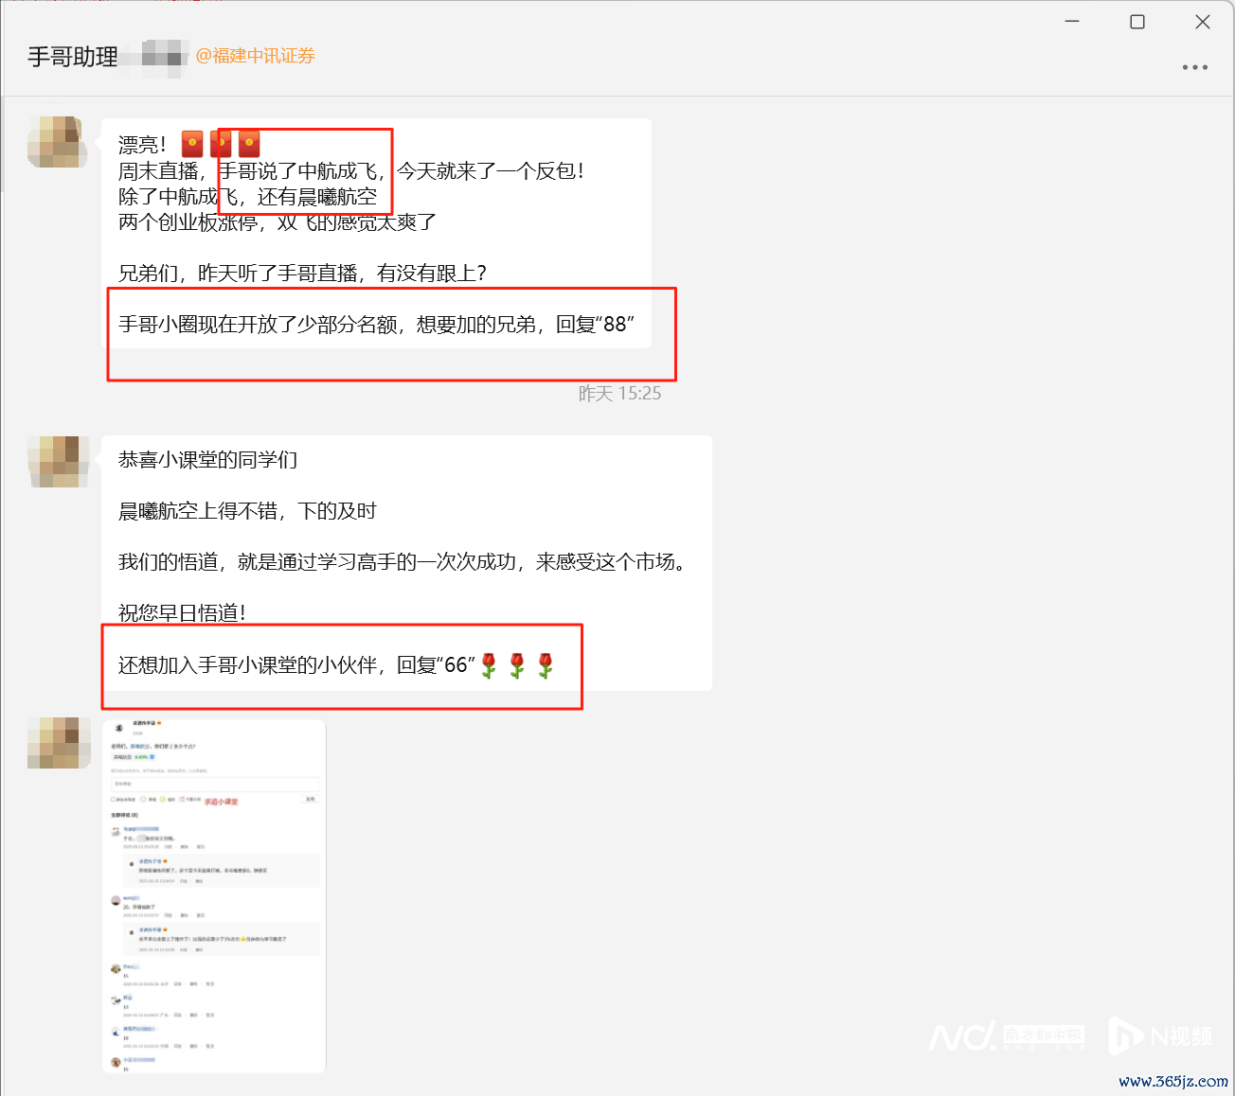Click the blue quote icon beside 晨曦航空 stock tag
The image size is (1235, 1096).
152,757
